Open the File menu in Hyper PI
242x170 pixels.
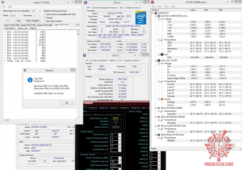(x=4, y=7)
